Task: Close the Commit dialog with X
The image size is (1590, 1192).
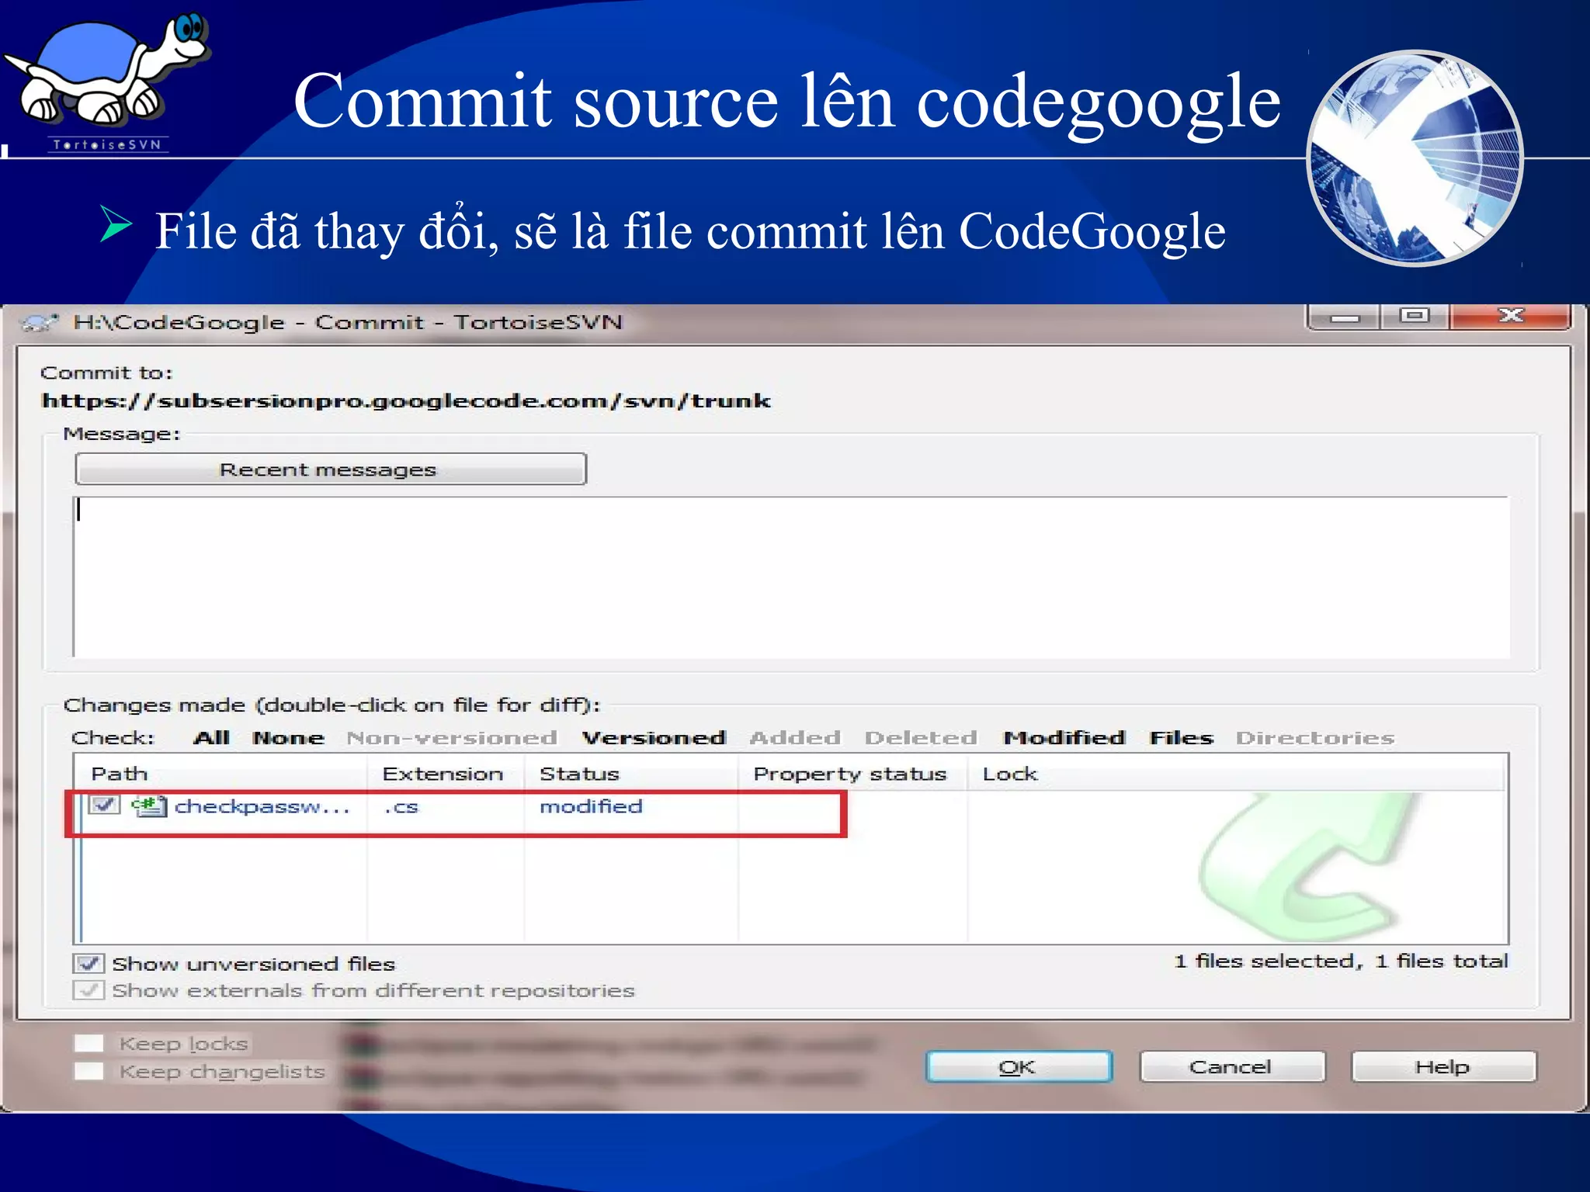Action: (1510, 316)
